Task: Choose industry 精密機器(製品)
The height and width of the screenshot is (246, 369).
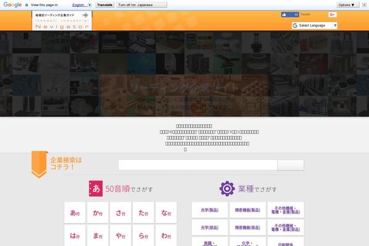Action: [248, 210]
